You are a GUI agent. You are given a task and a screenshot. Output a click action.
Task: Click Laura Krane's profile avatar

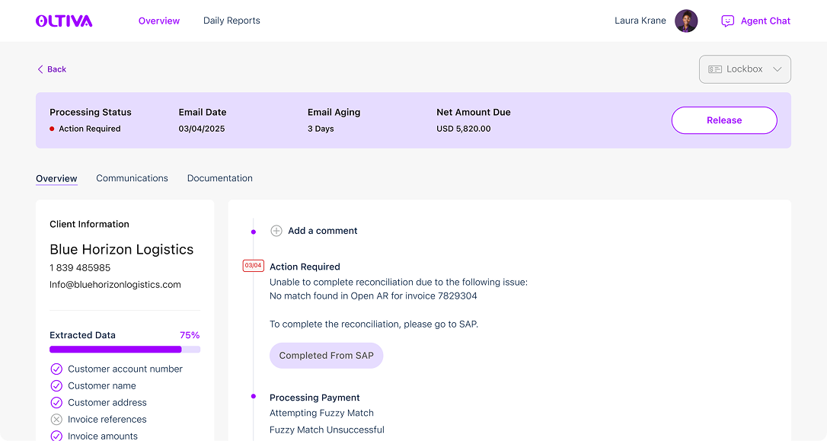pos(686,21)
